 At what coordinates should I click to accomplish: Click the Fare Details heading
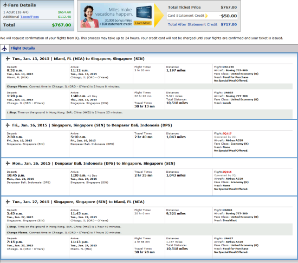click(22, 5)
